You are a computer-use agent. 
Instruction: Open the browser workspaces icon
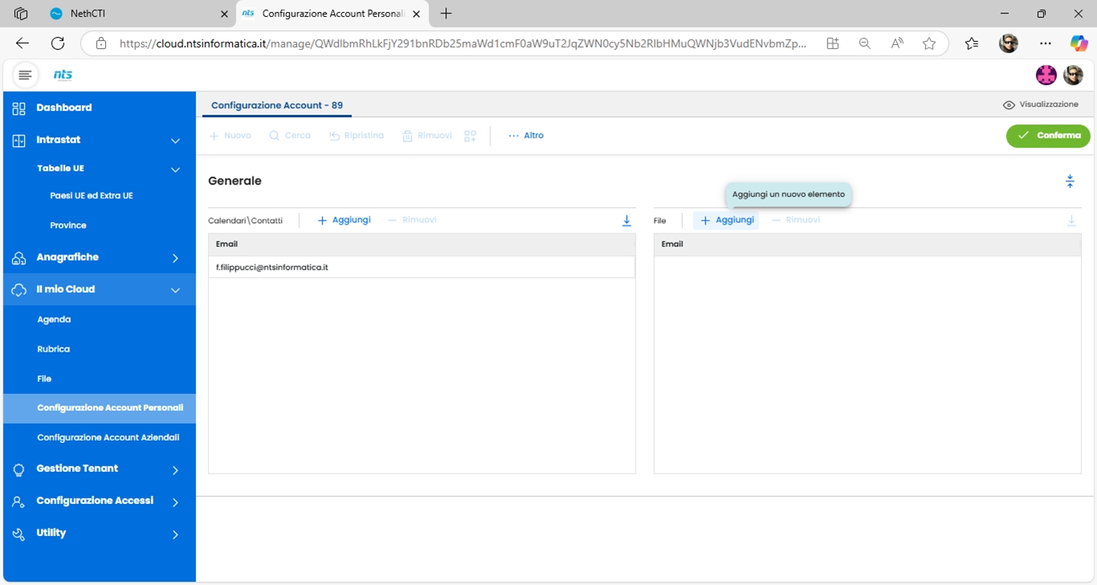coord(21,14)
